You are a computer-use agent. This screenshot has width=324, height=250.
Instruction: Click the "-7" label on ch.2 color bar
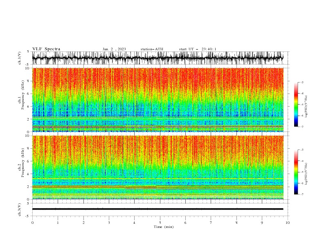302,194
